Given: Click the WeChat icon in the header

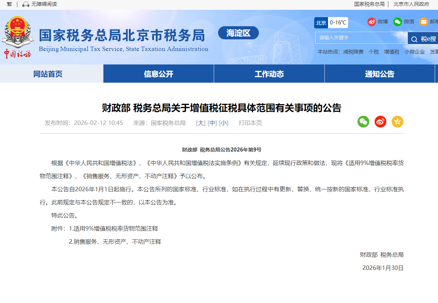Looking at the screenshot, I should 397,22.
